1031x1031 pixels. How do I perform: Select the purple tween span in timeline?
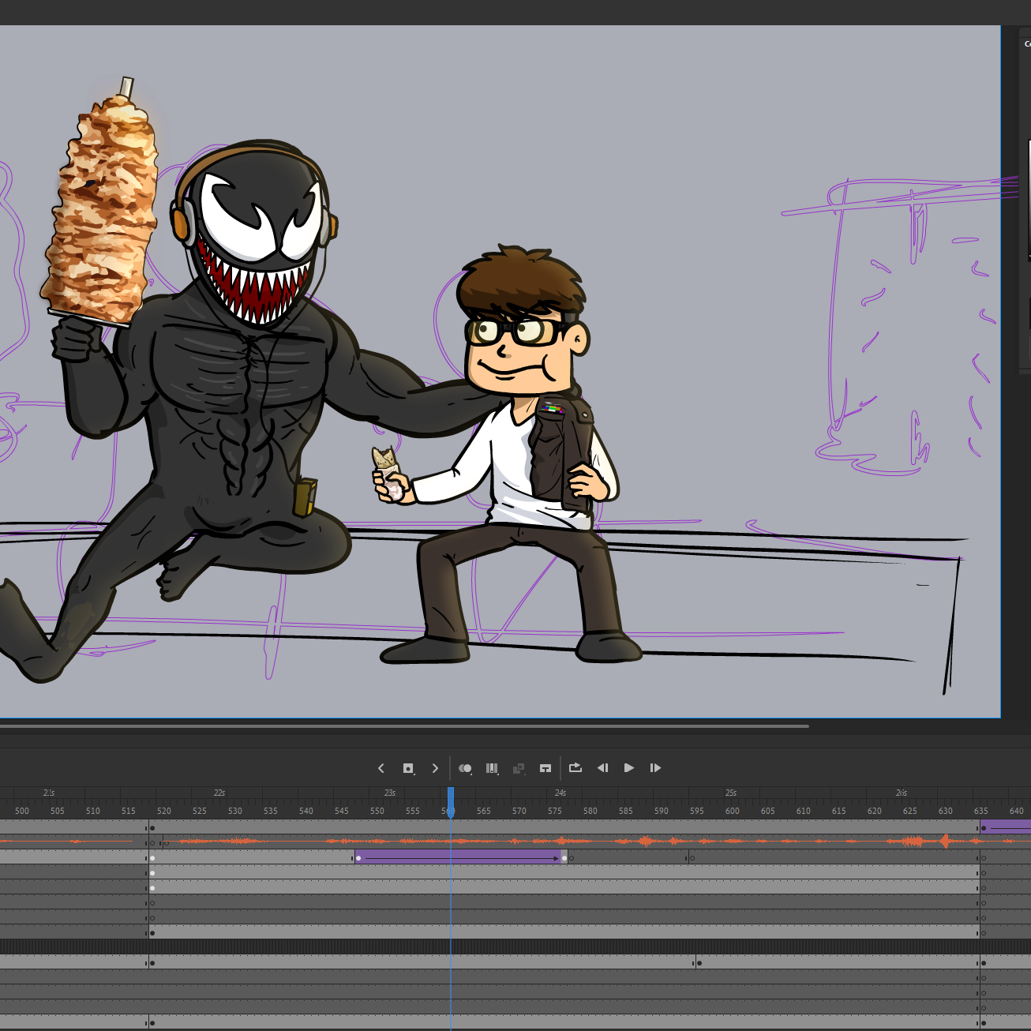[x=458, y=857]
